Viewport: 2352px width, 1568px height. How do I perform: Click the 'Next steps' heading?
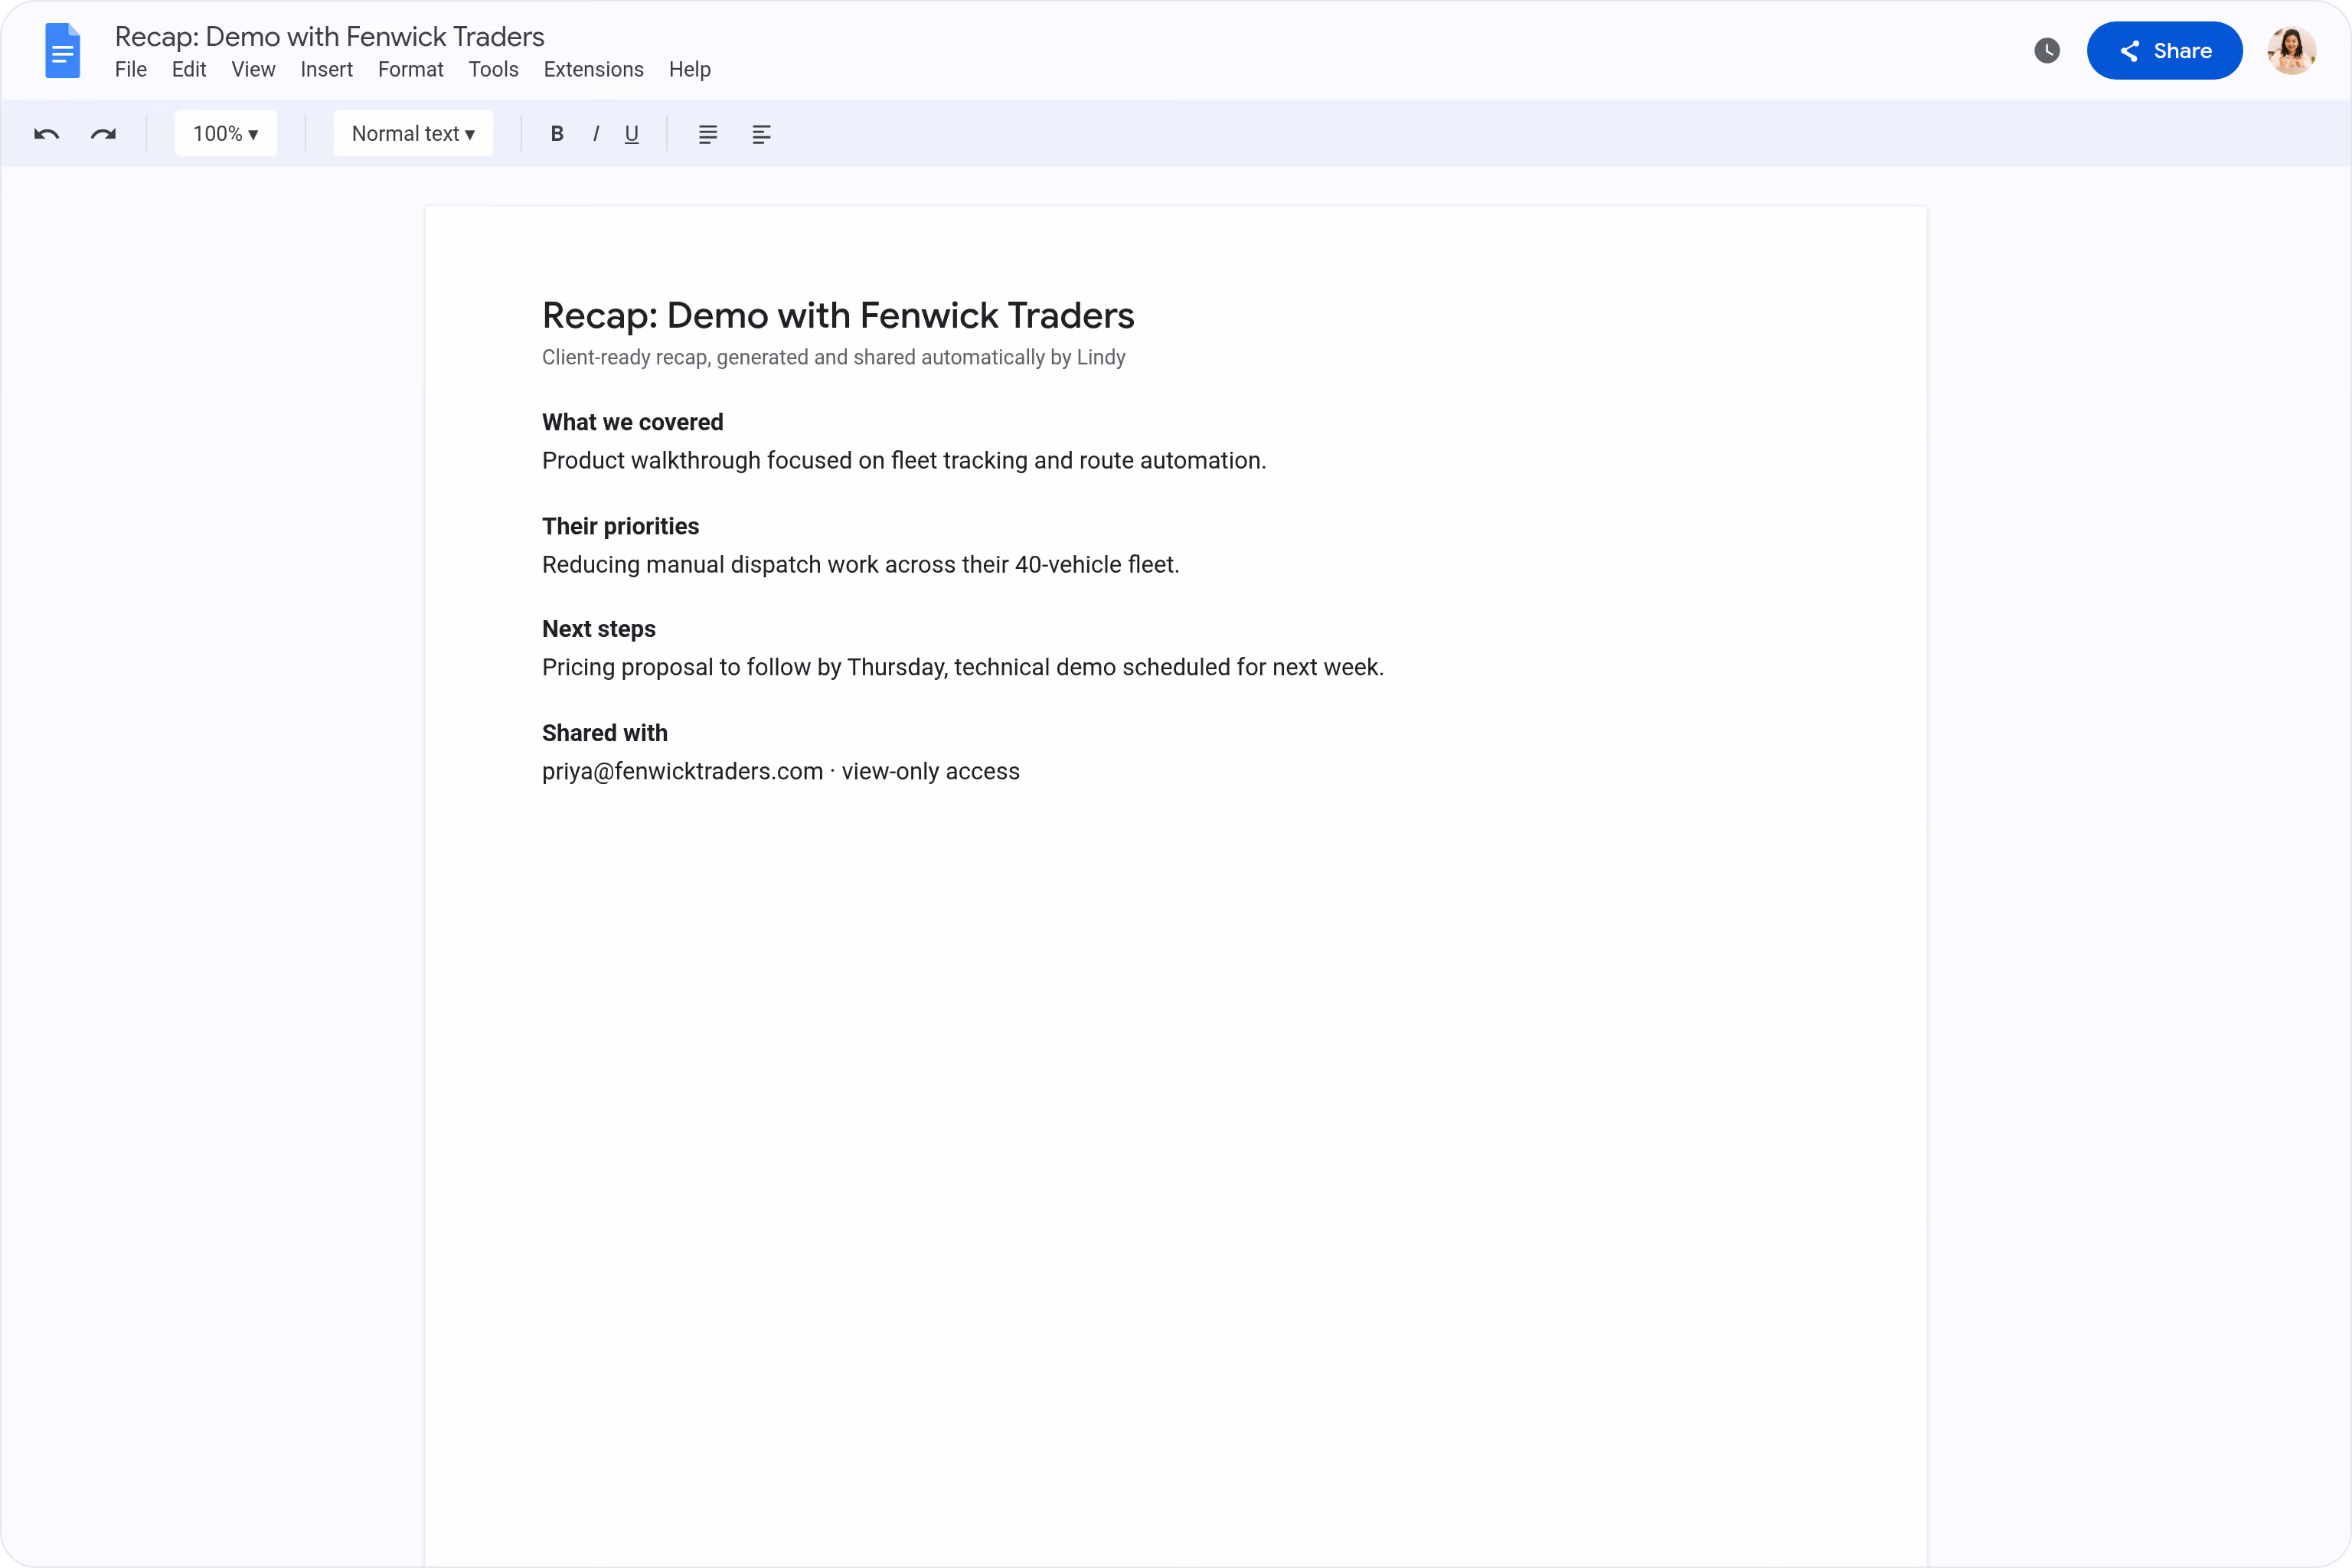point(599,629)
